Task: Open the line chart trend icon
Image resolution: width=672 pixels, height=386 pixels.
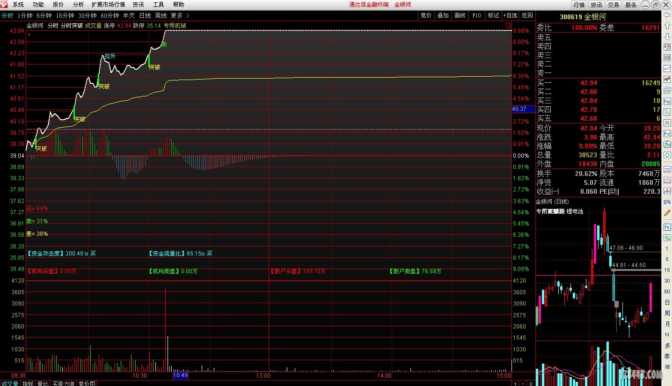Action: pyautogui.click(x=667, y=69)
